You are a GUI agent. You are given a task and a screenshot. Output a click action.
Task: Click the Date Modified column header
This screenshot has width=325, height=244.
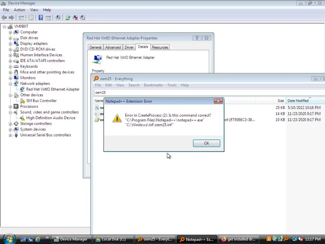[305, 101]
